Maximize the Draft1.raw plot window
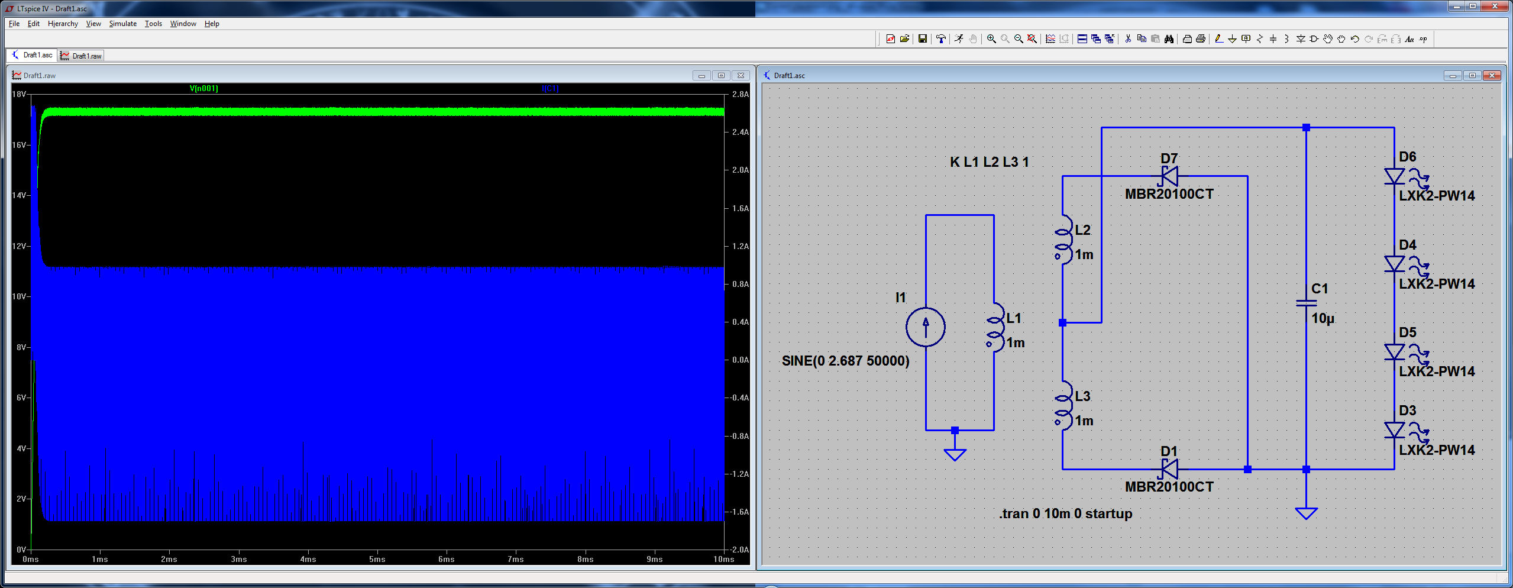This screenshot has height=588, width=1513. click(721, 76)
